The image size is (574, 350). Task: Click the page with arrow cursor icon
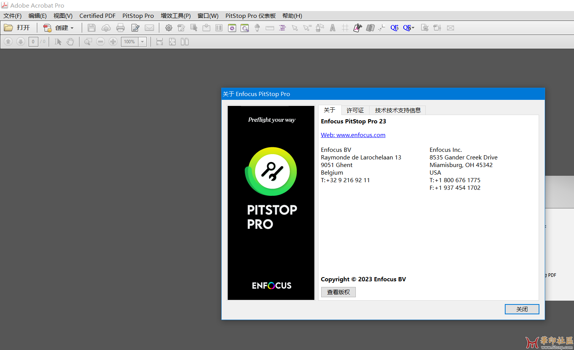pos(194,28)
